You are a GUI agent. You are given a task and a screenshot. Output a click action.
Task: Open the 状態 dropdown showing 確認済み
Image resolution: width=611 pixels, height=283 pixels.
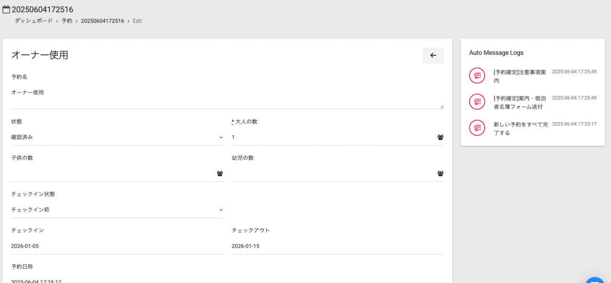tap(117, 137)
